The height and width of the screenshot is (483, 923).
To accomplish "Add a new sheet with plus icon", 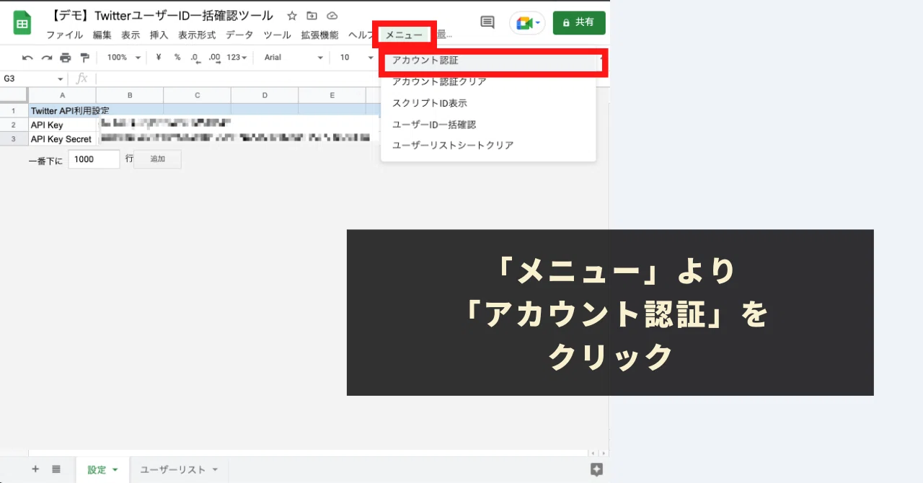I will [35, 469].
